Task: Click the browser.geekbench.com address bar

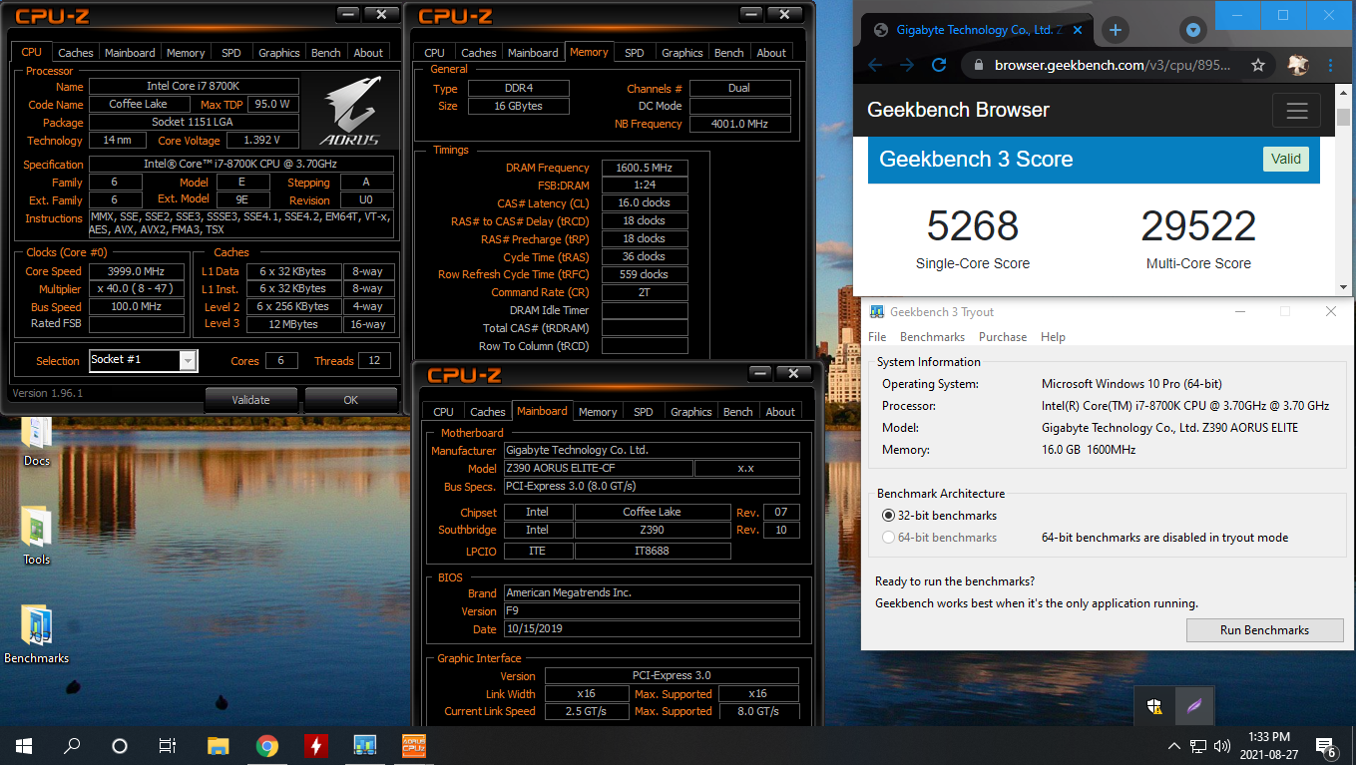Action: 1113,65
